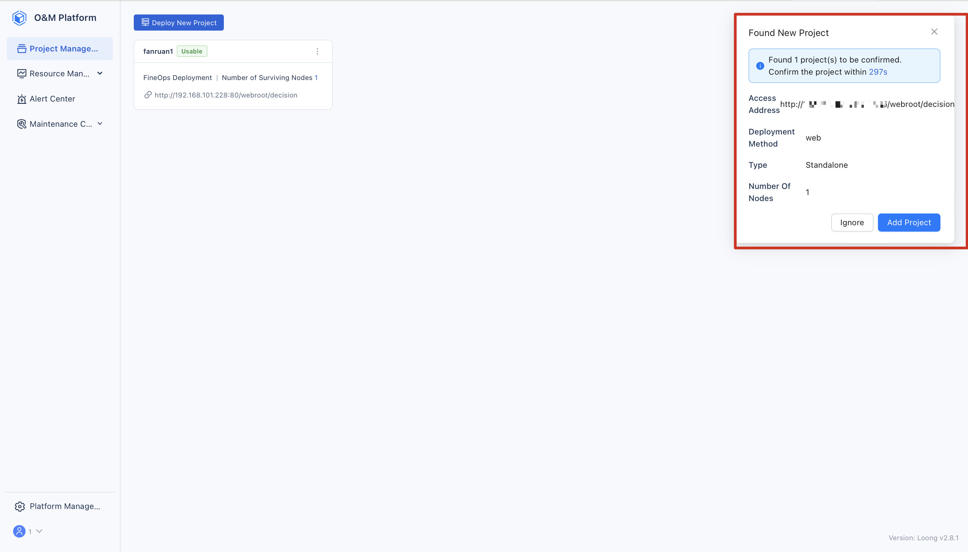Click the Alert Center alarm icon
The width and height of the screenshot is (968, 552).
tap(22, 99)
